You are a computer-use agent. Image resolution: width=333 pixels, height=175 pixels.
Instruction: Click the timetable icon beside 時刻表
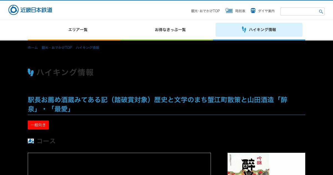point(229,11)
